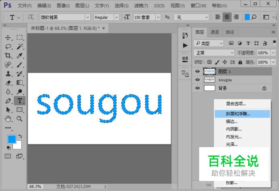Select the Gradient tool
Screen dimensions: 279x191
pyautogui.click(x=20, y=83)
